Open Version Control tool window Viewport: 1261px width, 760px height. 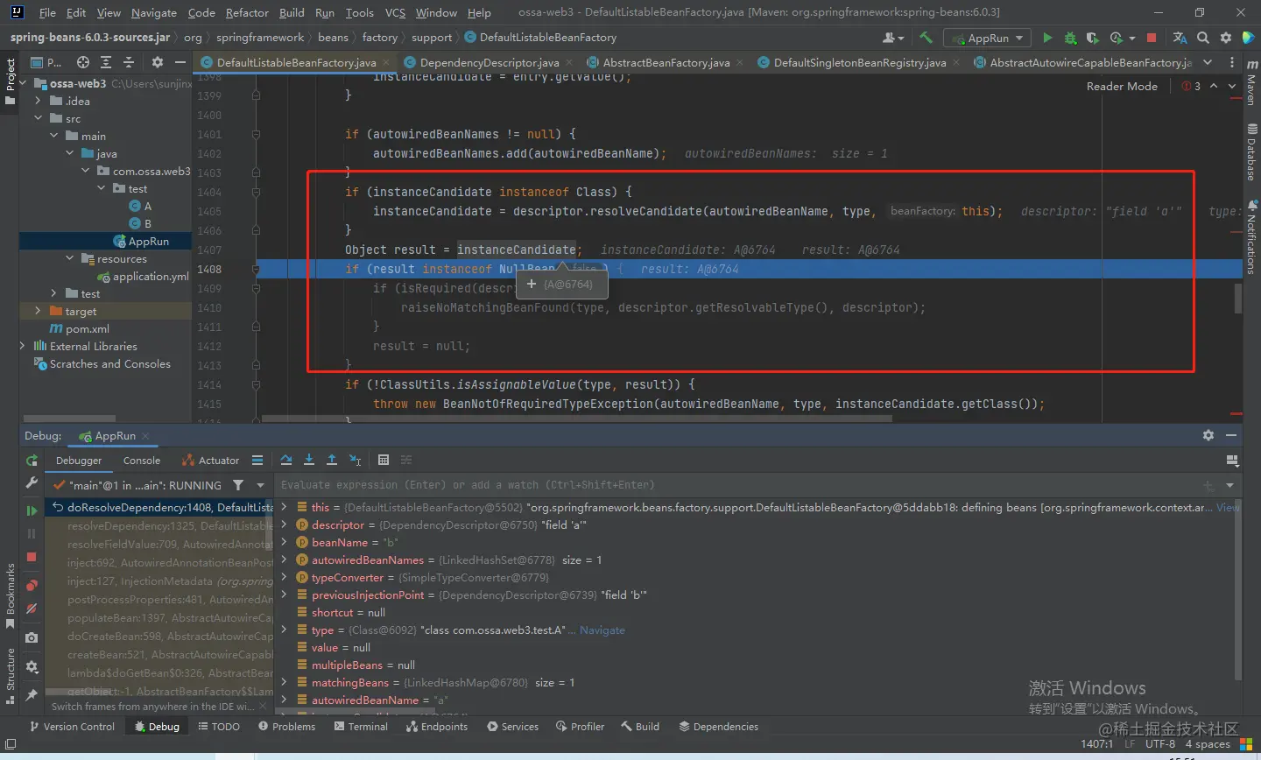[71, 727]
